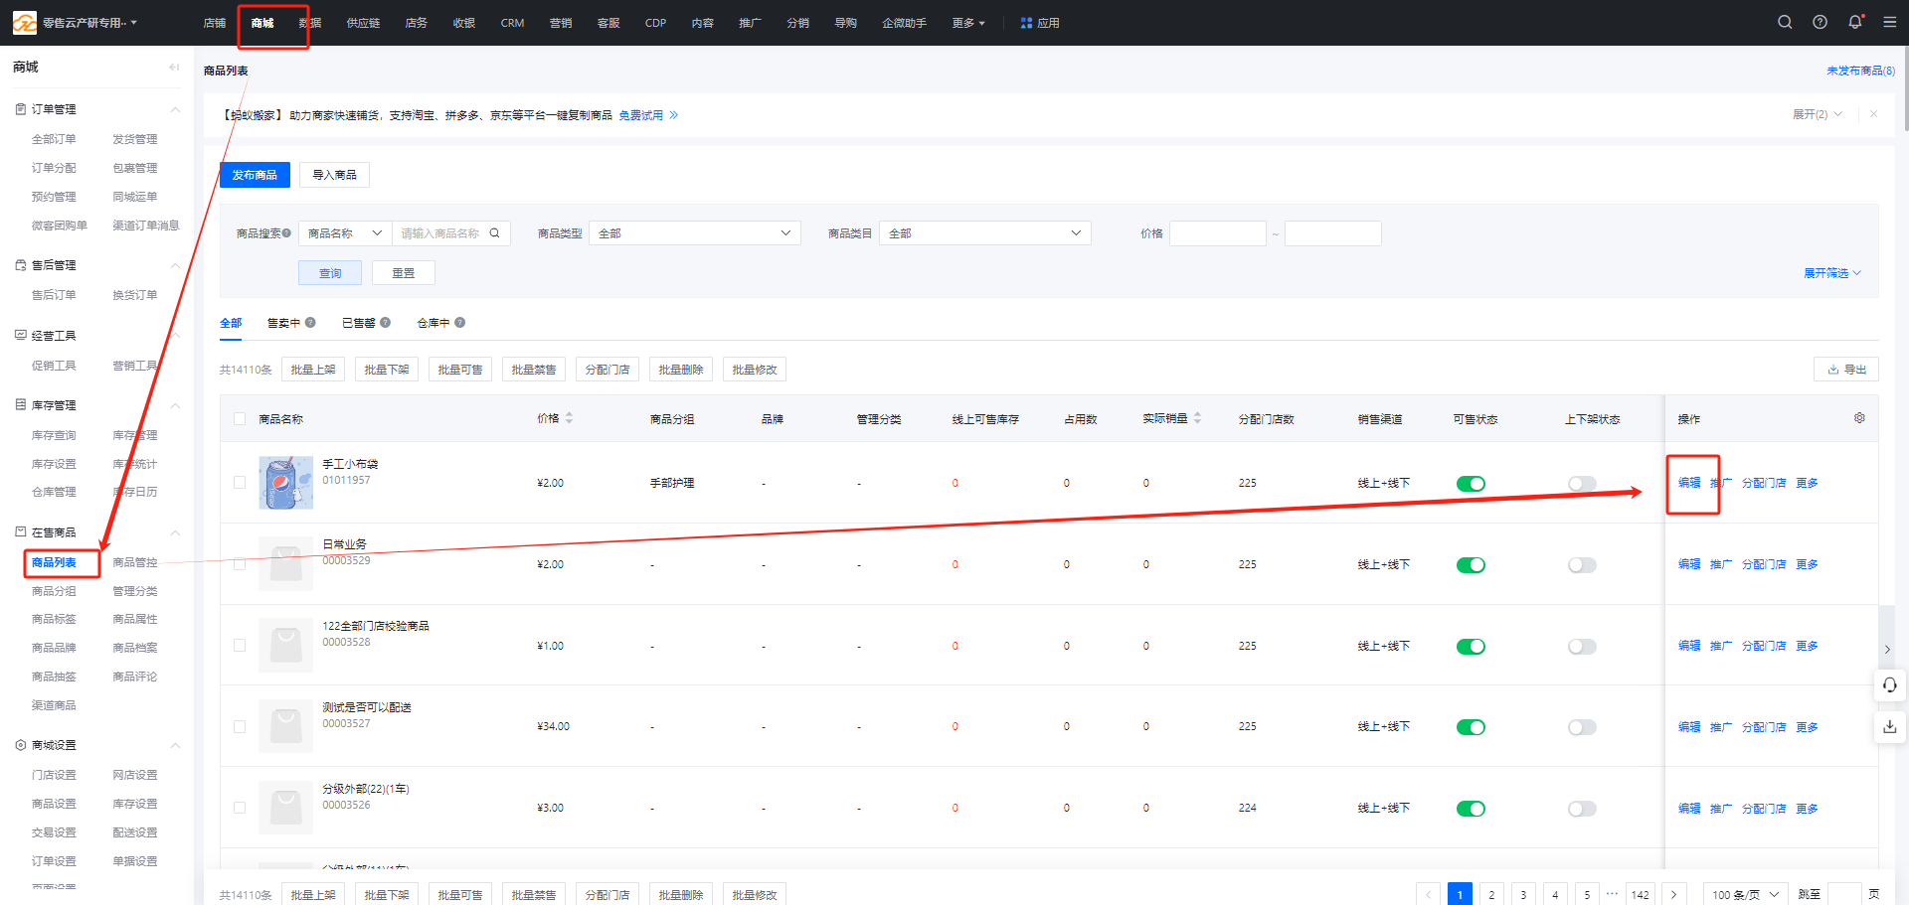Open the 100 条/页 page size dropdown
The height and width of the screenshot is (905, 1909).
pos(1746,894)
